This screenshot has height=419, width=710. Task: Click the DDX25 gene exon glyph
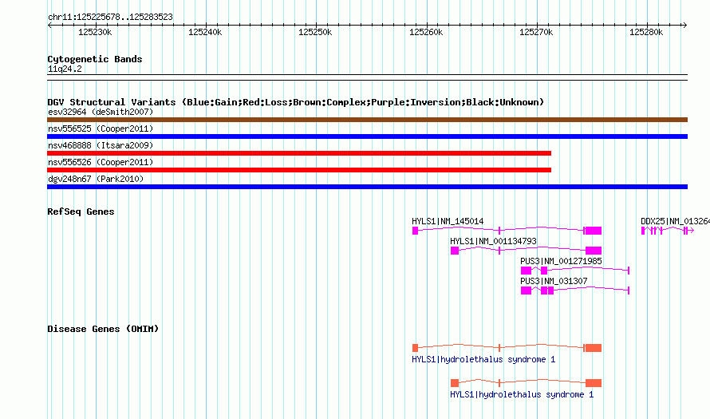pyautogui.click(x=643, y=231)
